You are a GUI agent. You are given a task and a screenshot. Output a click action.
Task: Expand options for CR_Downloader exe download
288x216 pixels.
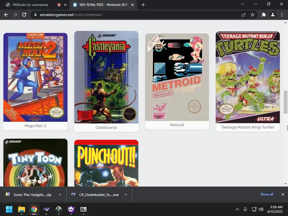[126, 195]
